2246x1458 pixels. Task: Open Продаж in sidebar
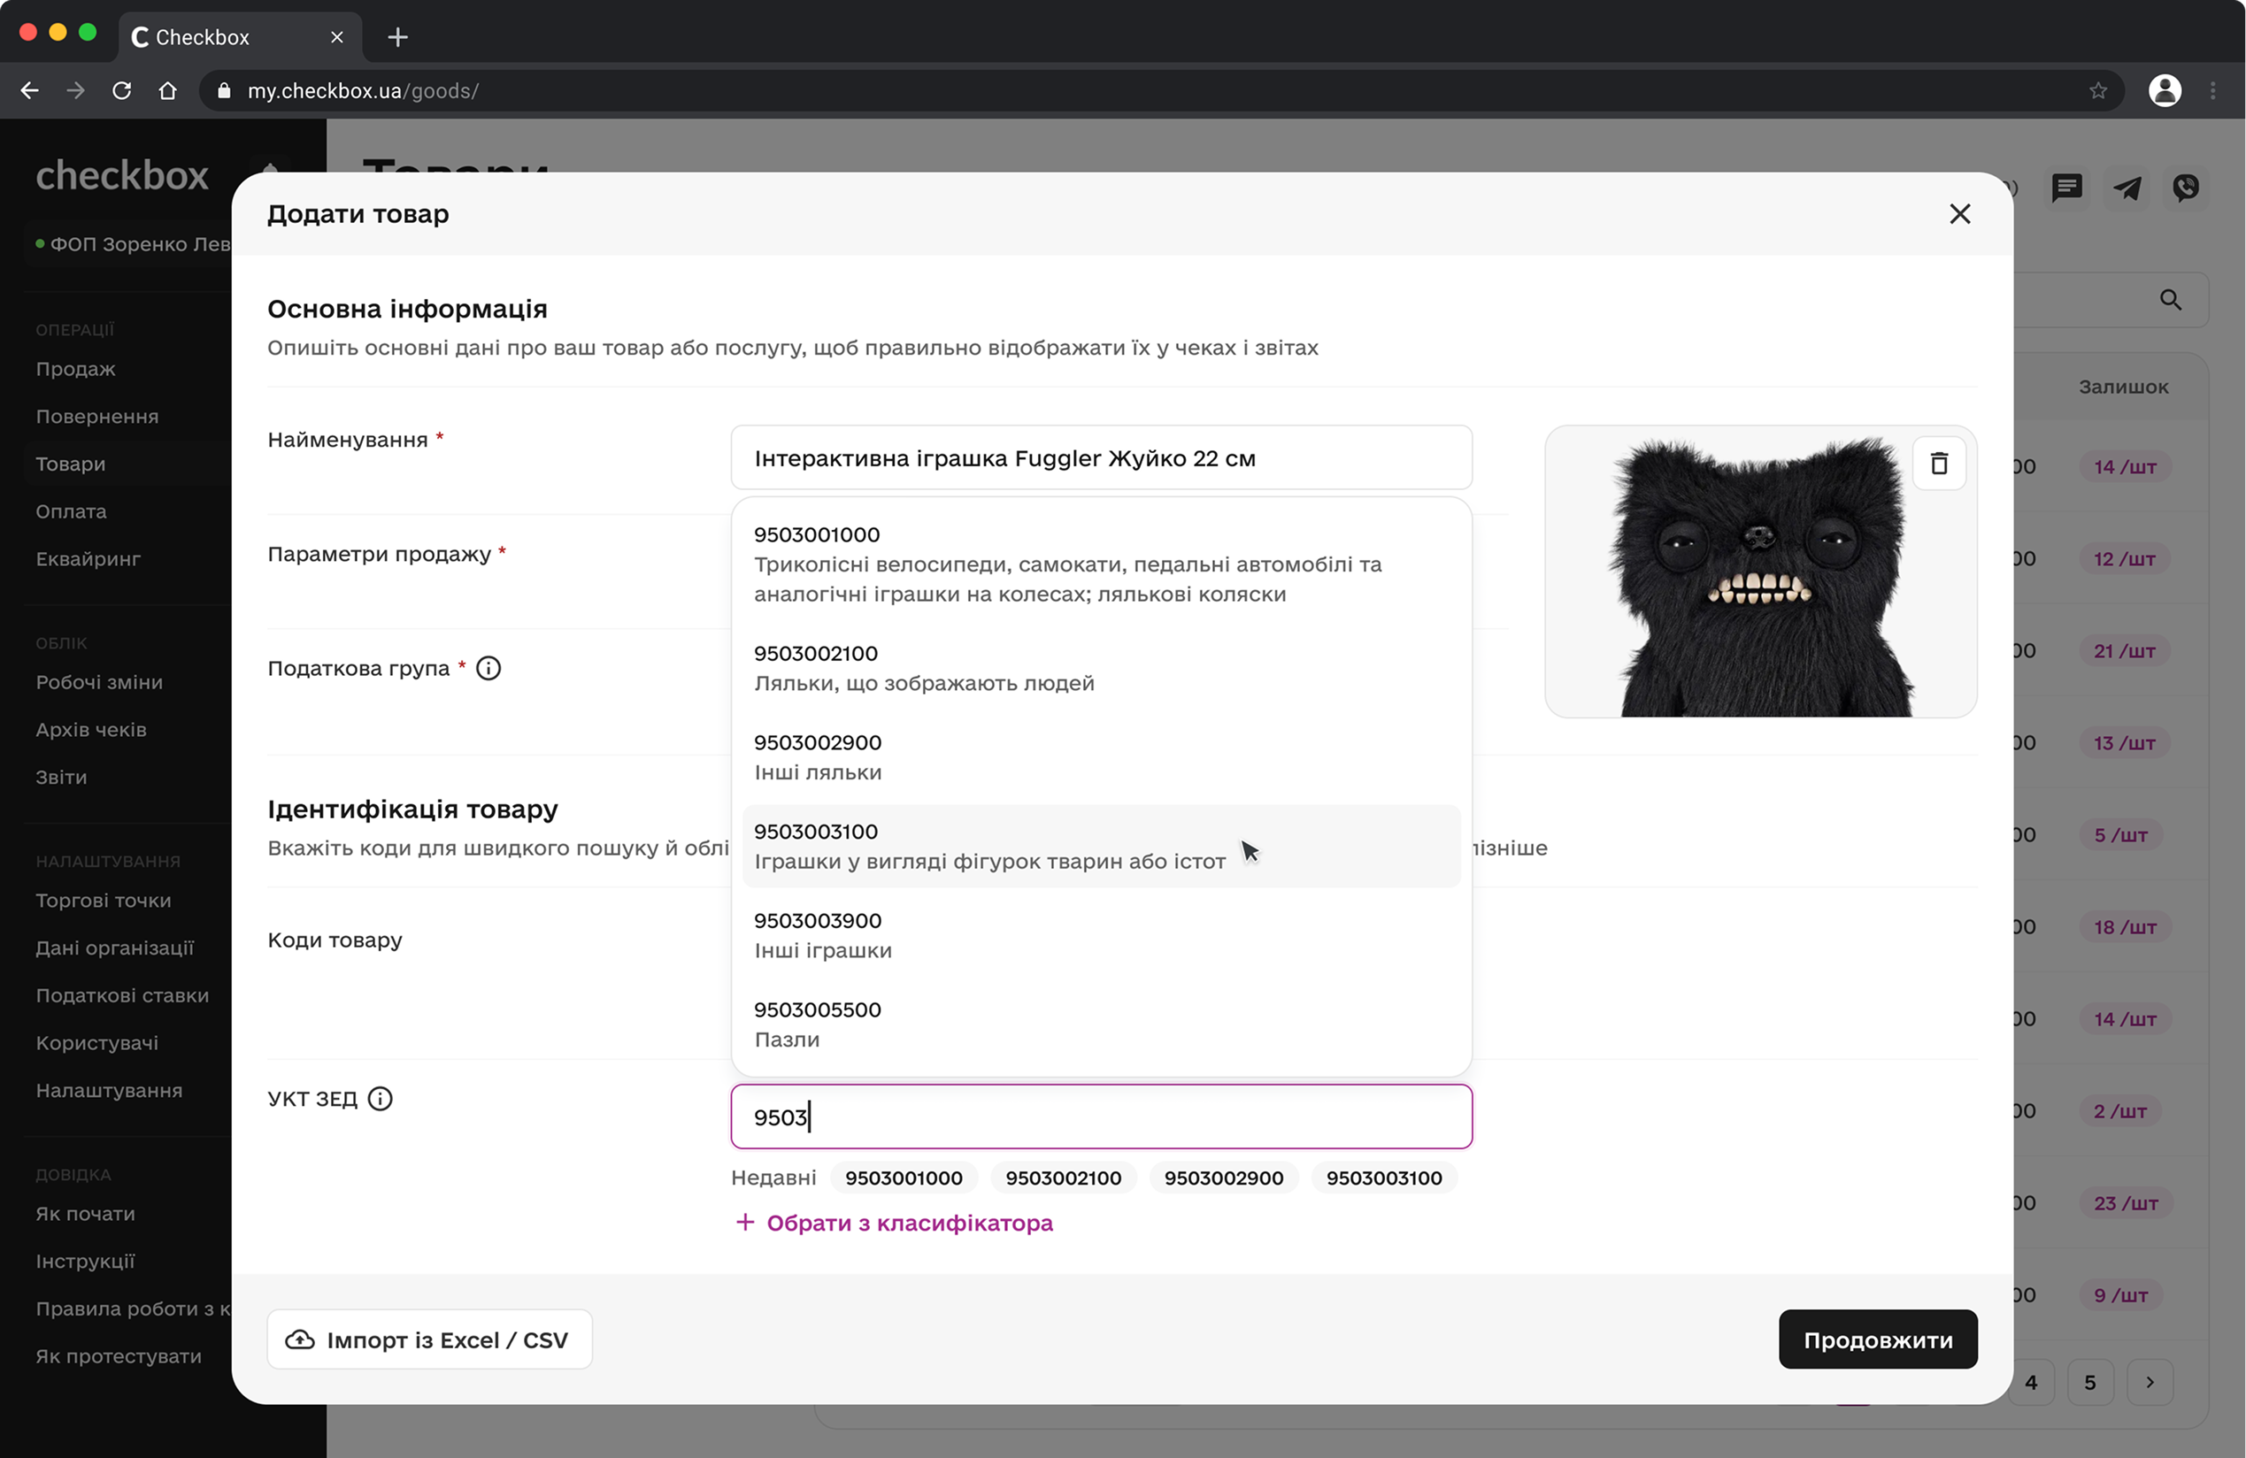point(75,369)
